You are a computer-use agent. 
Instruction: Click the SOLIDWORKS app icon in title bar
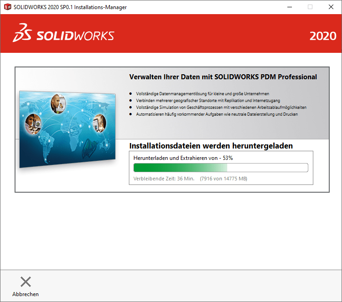click(x=7, y=7)
